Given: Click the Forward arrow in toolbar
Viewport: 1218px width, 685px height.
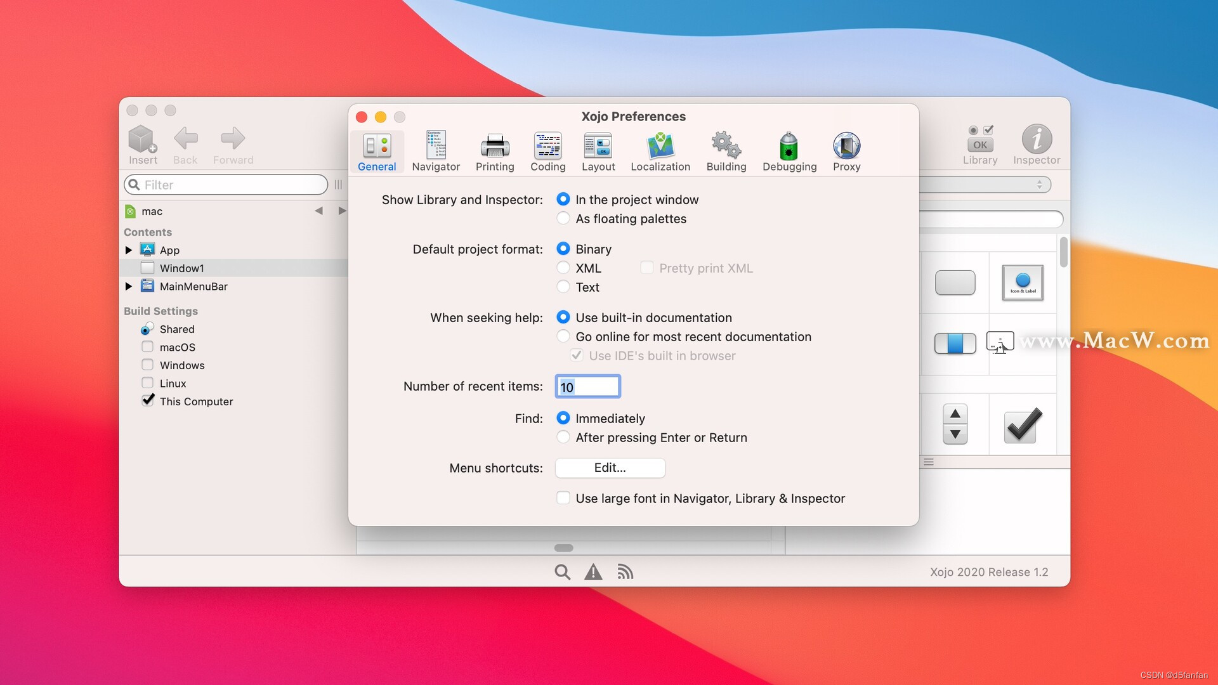Looking at the screenshot, I should click(x=233, y=138).
